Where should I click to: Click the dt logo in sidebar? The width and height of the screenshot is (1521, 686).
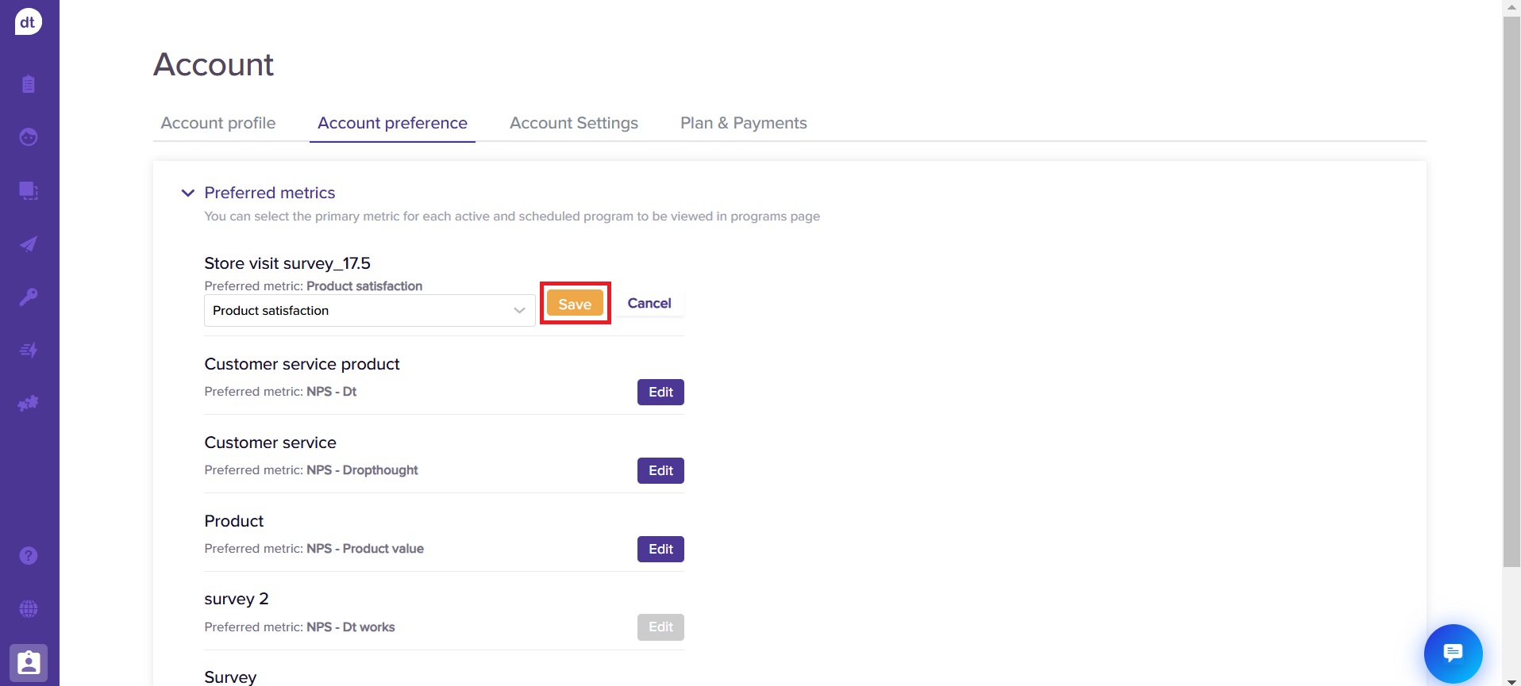(28, 22)
